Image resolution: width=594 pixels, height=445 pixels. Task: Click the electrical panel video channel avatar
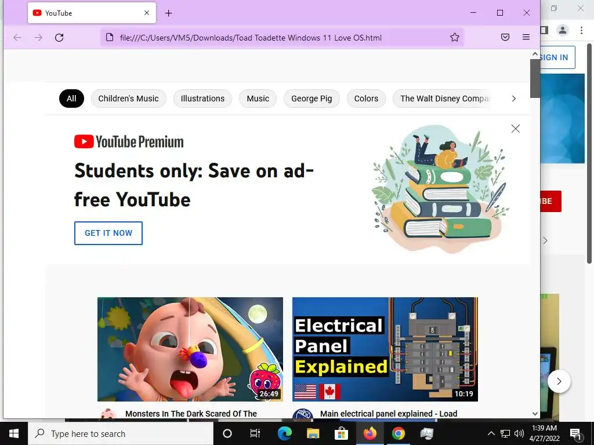[303, 414]
